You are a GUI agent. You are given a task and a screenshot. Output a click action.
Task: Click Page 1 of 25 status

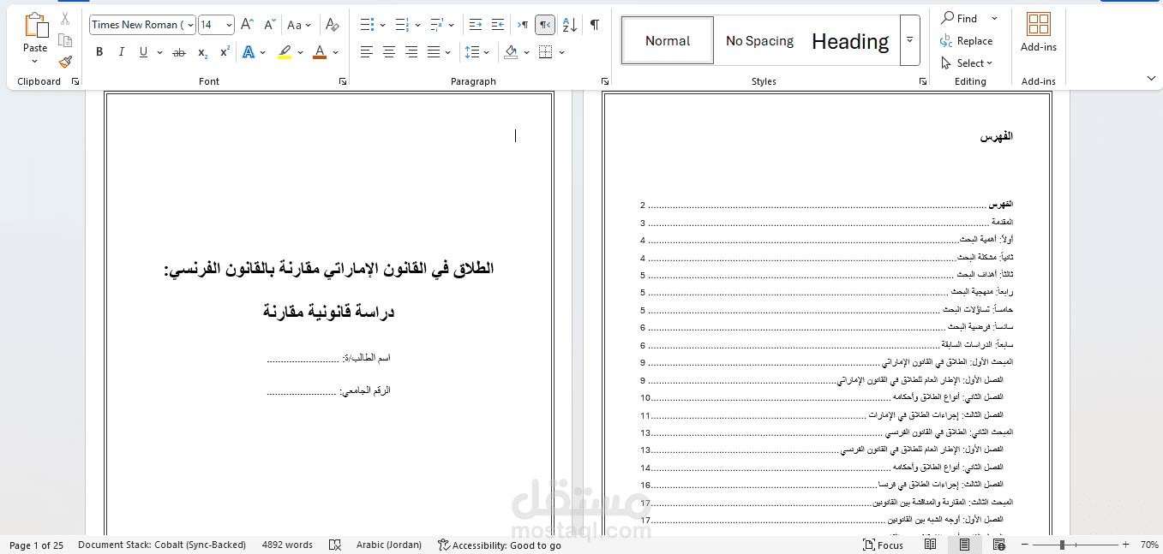(x=36, y=545)
